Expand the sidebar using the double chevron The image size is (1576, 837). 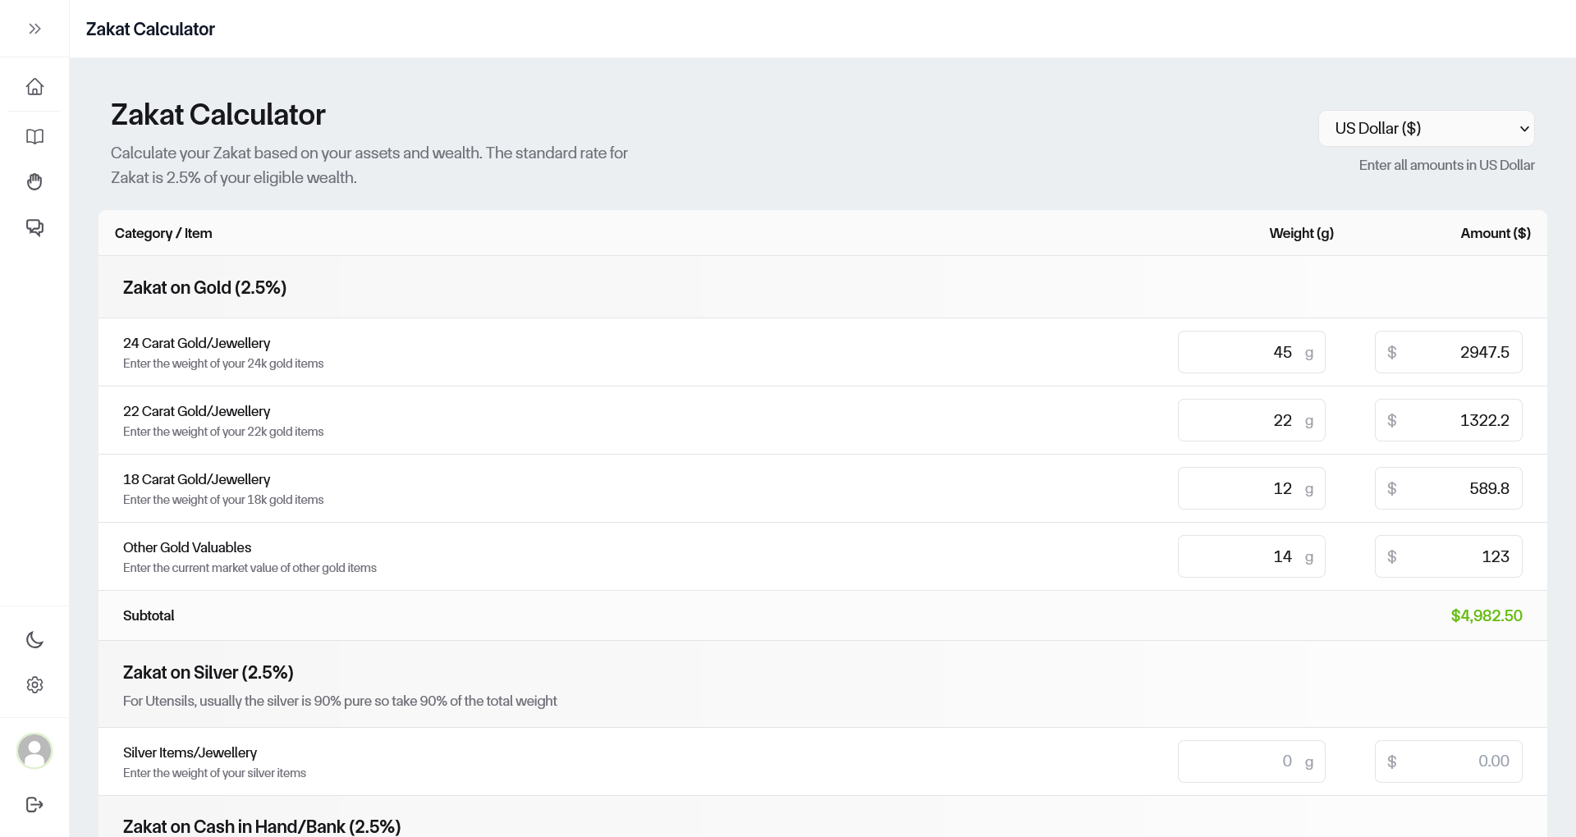34,29
